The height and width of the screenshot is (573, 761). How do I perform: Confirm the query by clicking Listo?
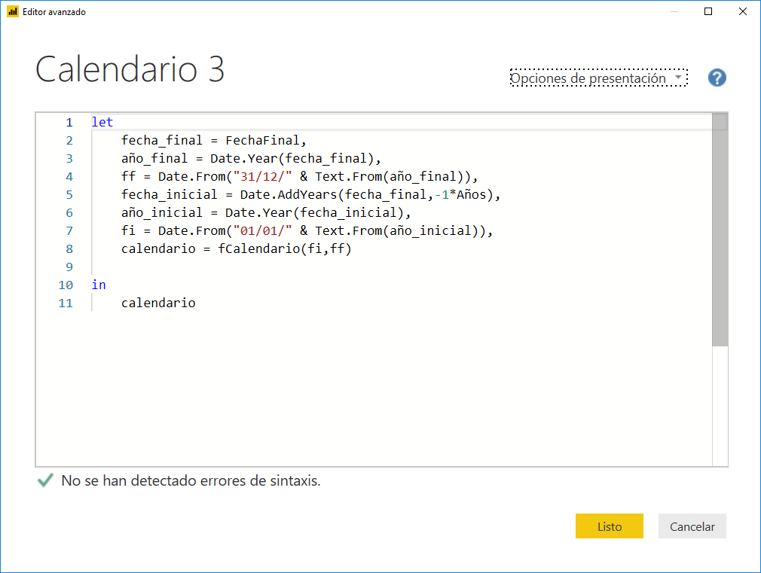point(609,526)
